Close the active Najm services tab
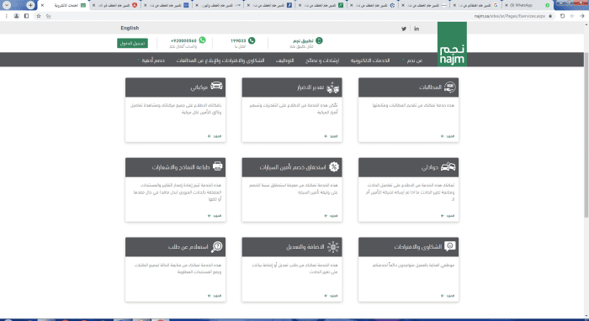This screenshot has width=589, height=321. 42,5
